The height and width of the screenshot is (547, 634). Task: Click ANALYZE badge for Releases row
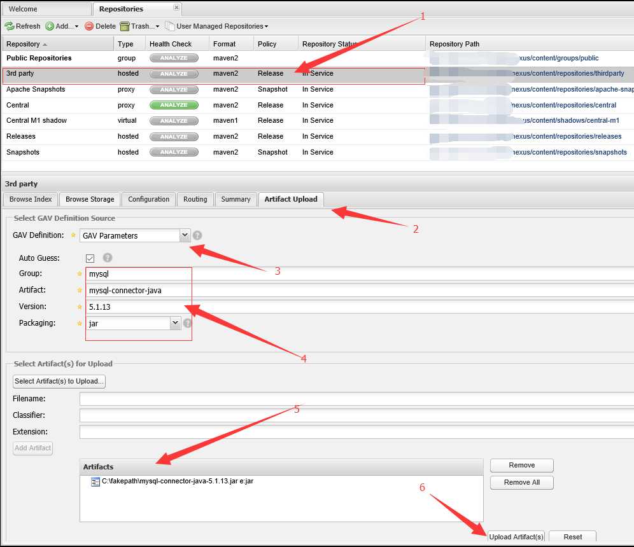[x=174, y=137]
